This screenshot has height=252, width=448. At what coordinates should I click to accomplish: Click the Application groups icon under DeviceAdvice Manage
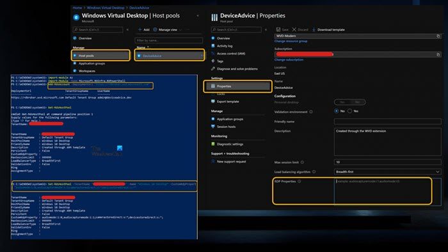(213, 119)
